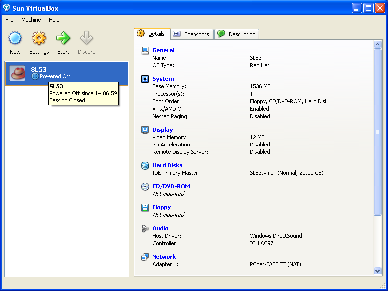Click the details pane scrollbar thumb
The height and width of the screenshot is (291, 388).
coord(377,132)
